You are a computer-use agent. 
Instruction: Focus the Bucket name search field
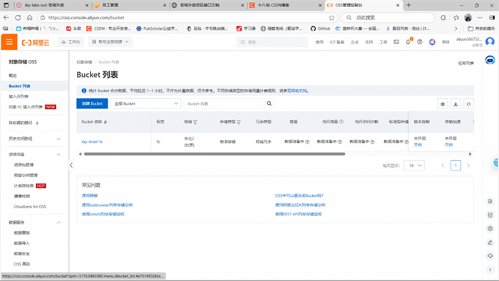(224, 103)
